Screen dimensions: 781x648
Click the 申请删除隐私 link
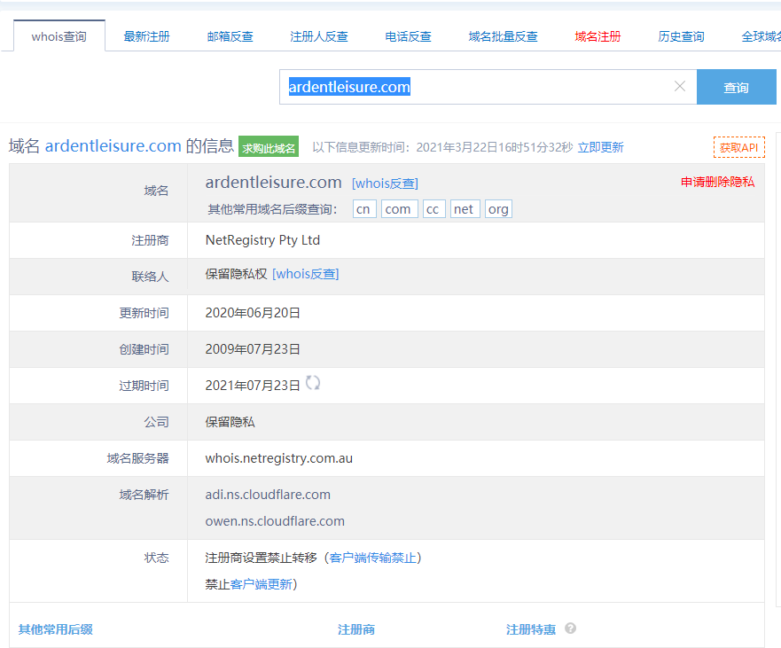717,182
